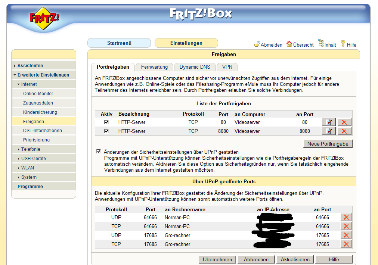This screenshot has height=265, width=378.
Task: Click Gro-rechner in the TCP row
Action: (177, 244)
